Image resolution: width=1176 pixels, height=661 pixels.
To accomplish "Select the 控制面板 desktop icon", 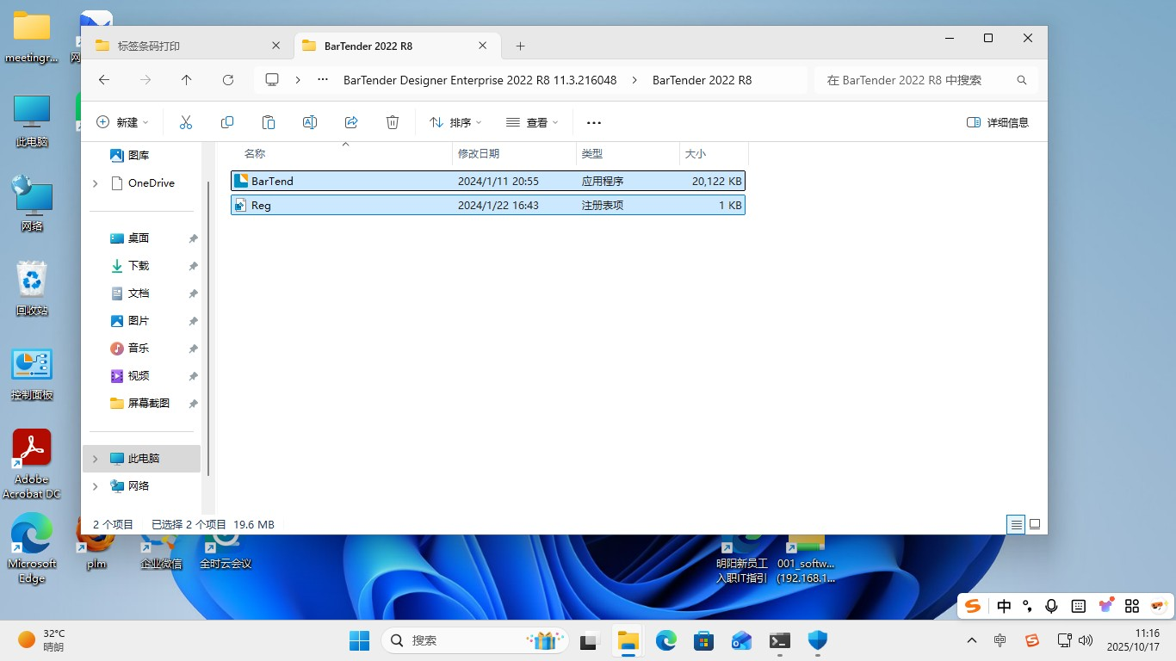I will point(32,374).
